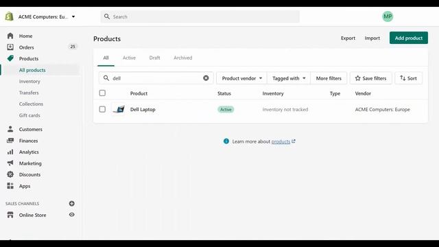Expand the Product vendor filter

point(242,78)
